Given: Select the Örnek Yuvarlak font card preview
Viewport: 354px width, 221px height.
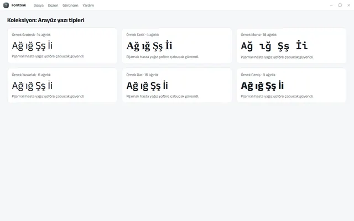Looking at the screenshot, I should [x=63, y=86].
